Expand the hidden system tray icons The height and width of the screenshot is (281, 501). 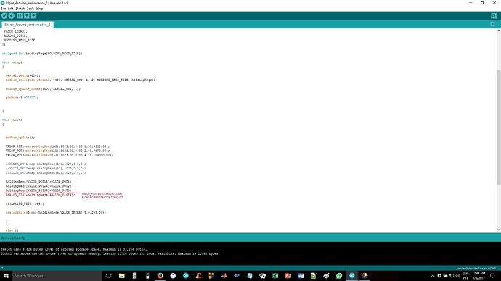click(x=433, y=276)
